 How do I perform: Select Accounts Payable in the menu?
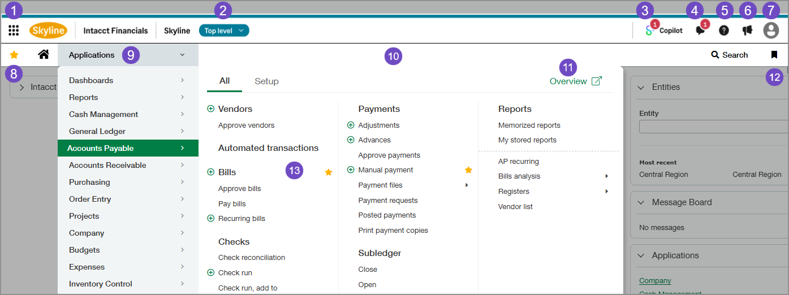coord(128,148)
